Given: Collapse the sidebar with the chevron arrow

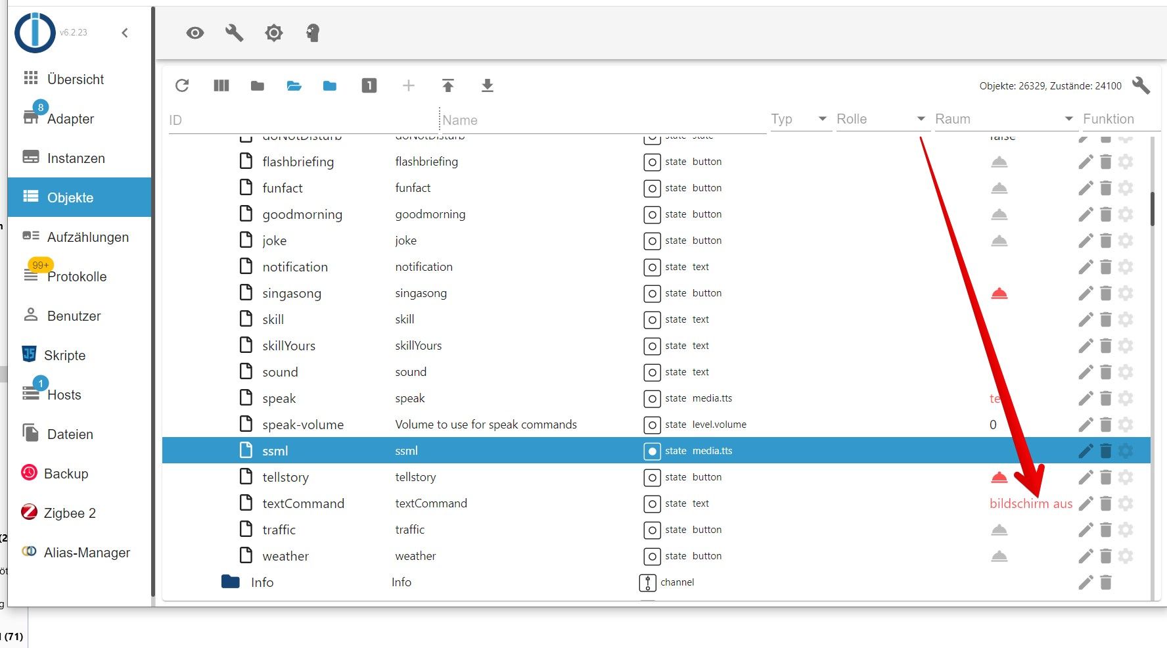Looking at the screenshot, I should (x=125, y=33).
